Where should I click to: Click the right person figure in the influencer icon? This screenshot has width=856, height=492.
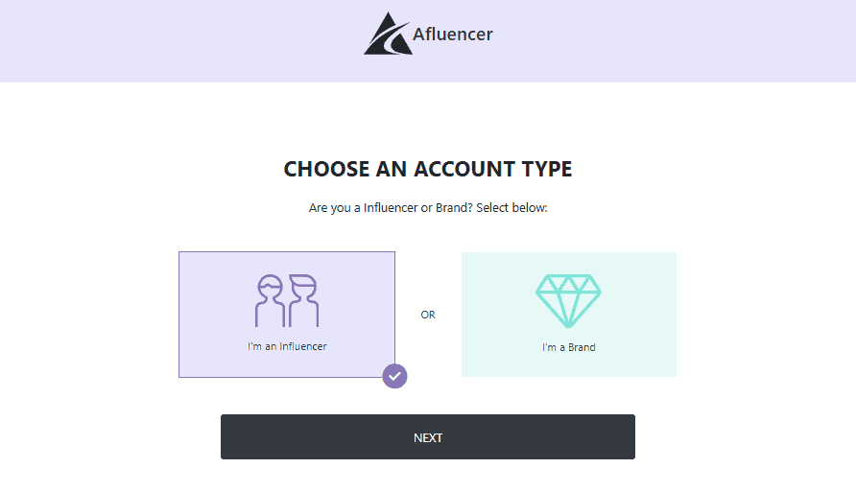pos(303,300)
